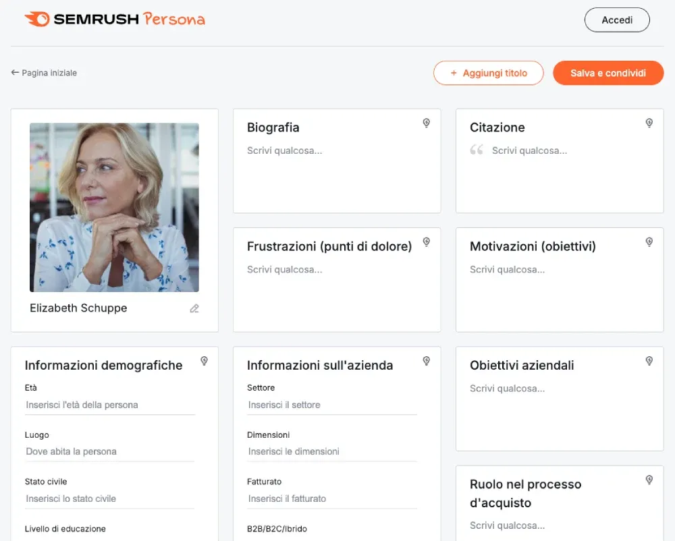Click the Informazioni sull'azienda heading
Screen dimensions: 675x541
tap(320, 365)
